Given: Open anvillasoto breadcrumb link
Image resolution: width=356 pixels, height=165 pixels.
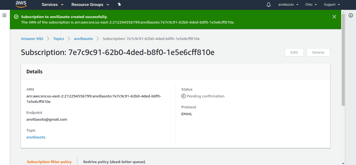Looking at the screenshot, I should [83, 39].
